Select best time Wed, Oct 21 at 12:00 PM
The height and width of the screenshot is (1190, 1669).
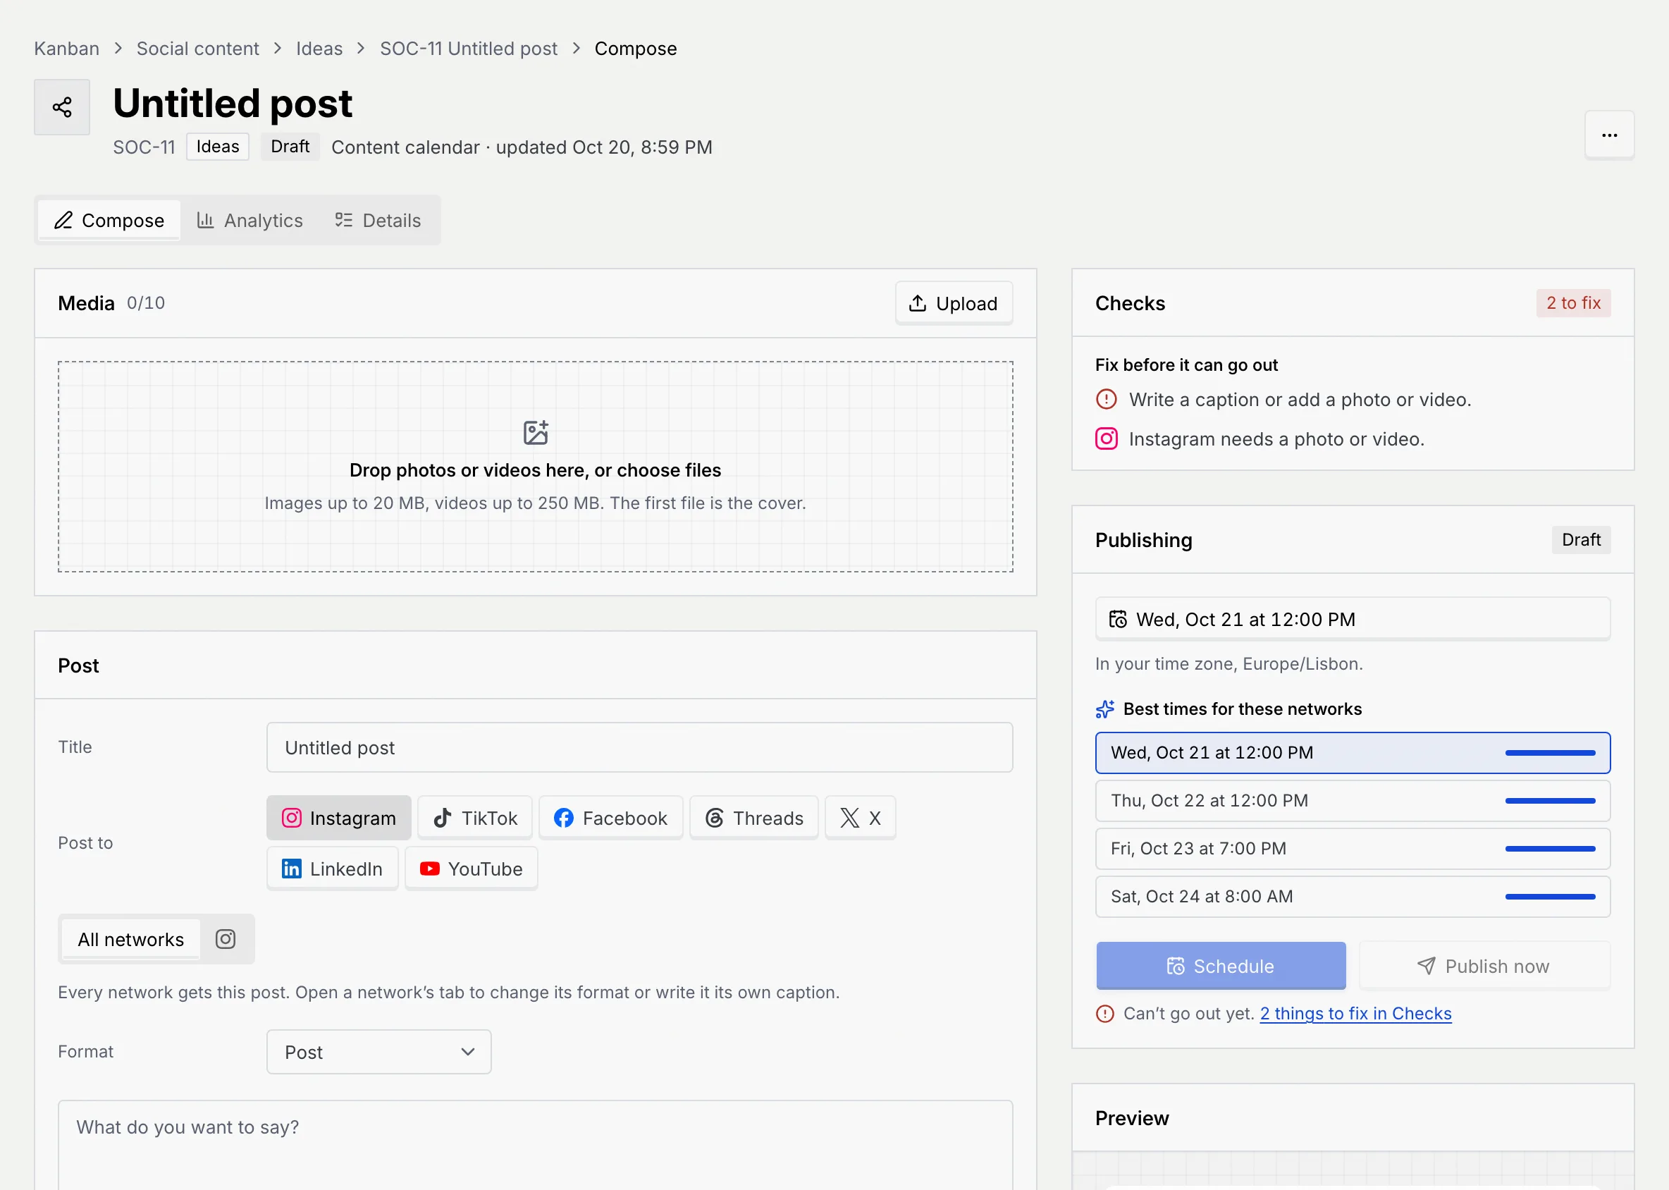click(1353, 752)
